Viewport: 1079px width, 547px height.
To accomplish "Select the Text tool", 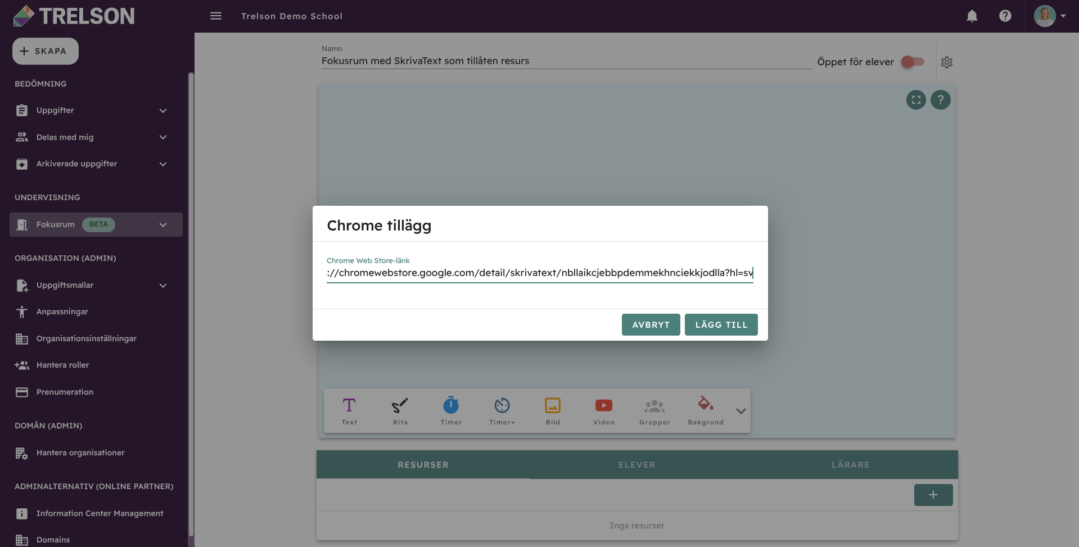I will click(349, 411).
